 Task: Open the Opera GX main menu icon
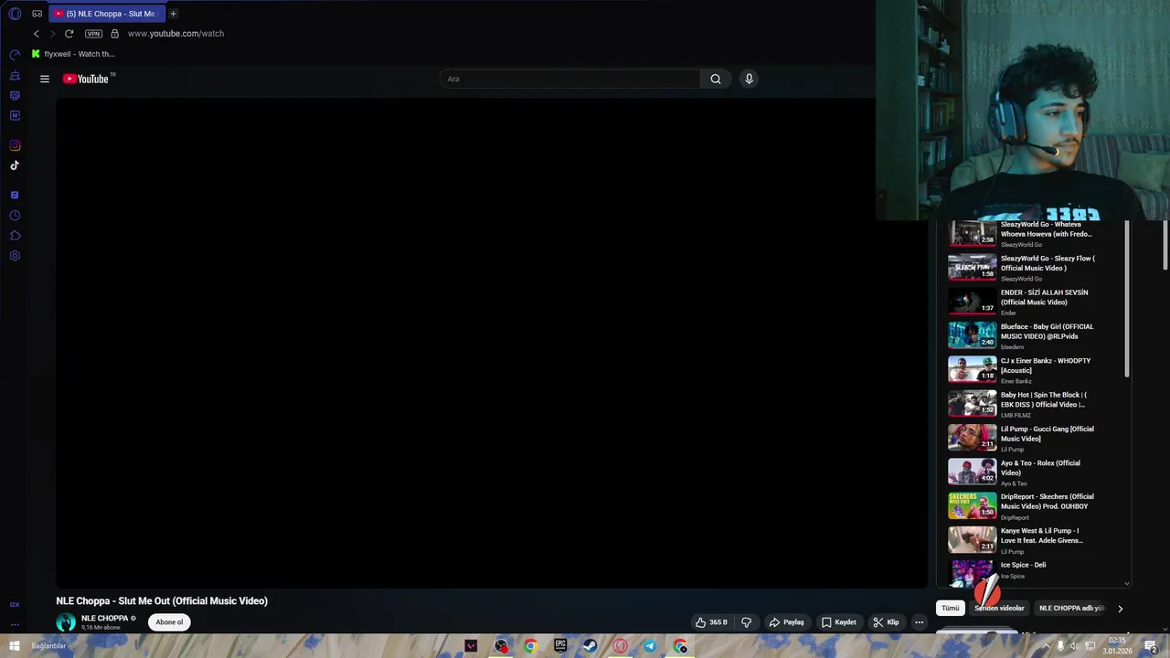pos(14,14)
